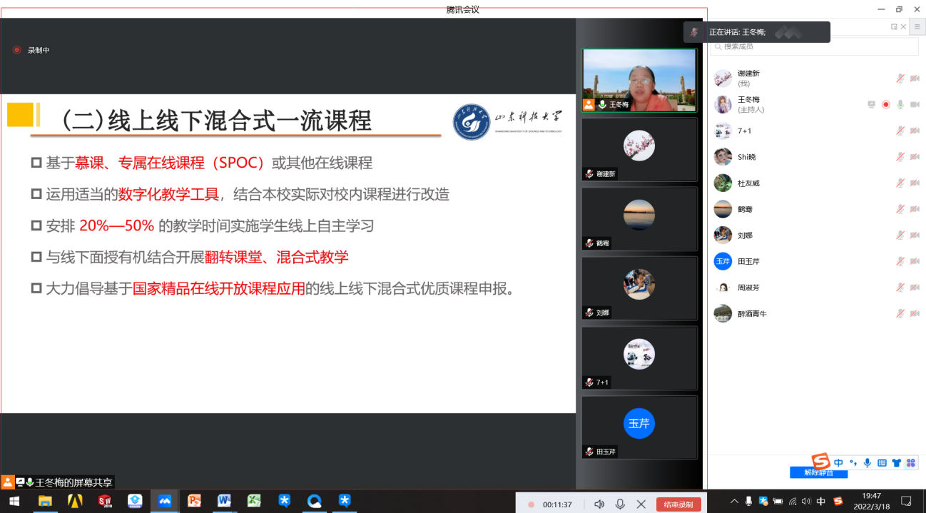This screenshot has height=513, width=926.
Task: Toggle camera for 谢建新 in member list
Action: pyautogui.click(x=915, y=78)
